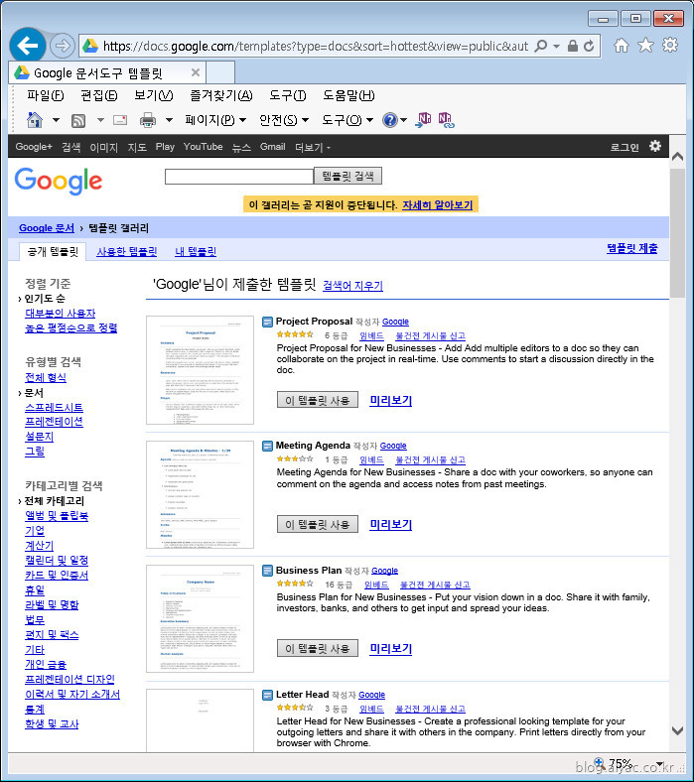Open the Home button dropdown arrow
This screenshot has height=782, width=694.
[x=56, y=120]
